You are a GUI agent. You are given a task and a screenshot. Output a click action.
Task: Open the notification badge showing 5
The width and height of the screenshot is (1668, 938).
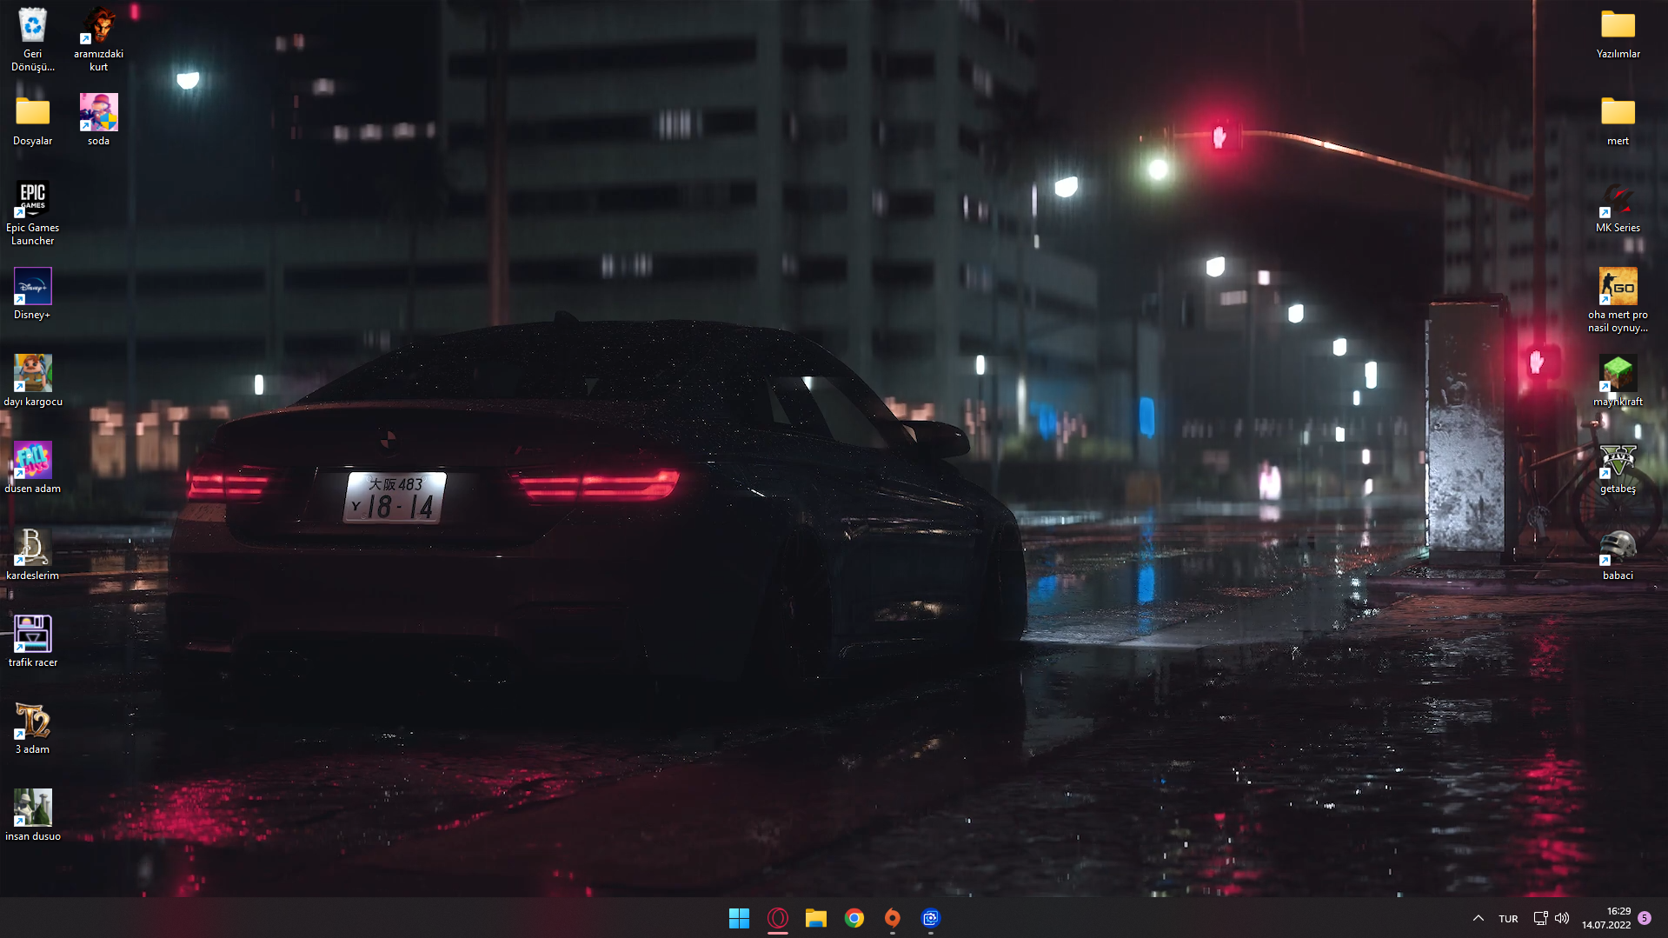pos(1645,918)
